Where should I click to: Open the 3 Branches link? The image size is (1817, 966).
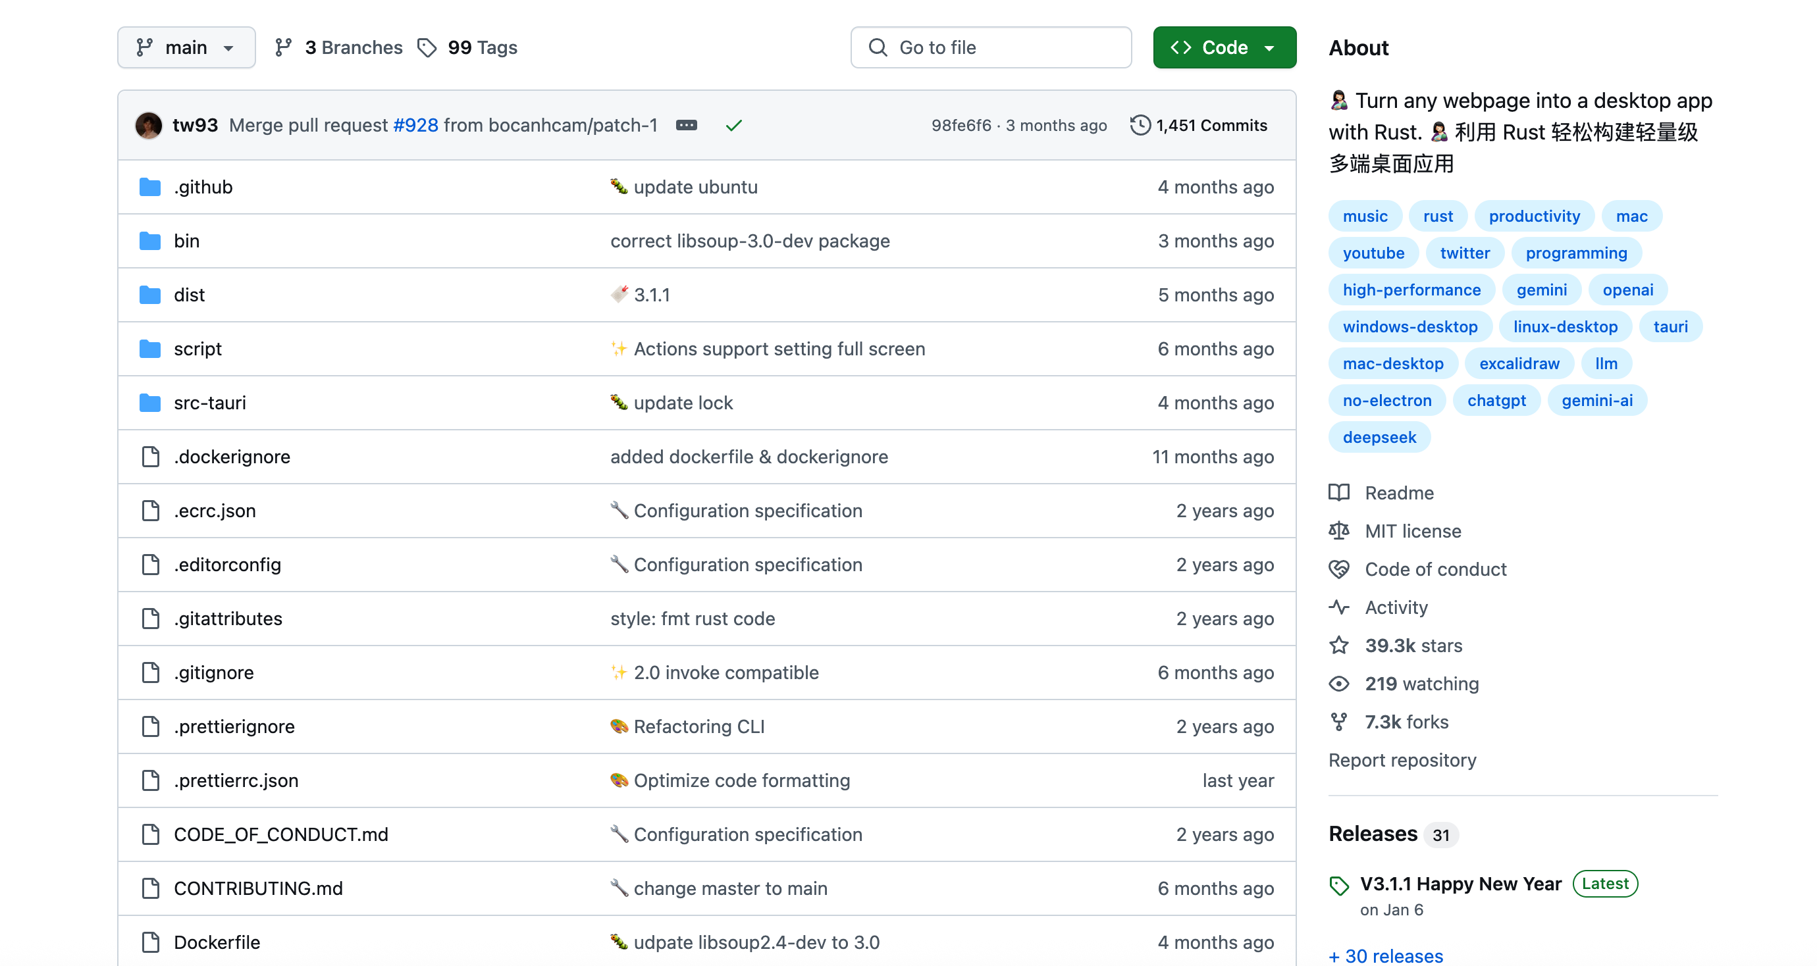[x=339, y=47]
